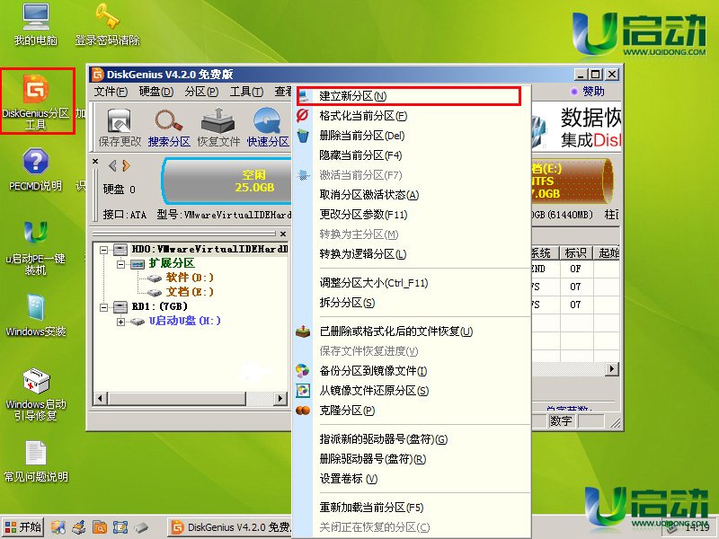Choose 隐藏当前分区(F4) menu item

pos(412,155)
